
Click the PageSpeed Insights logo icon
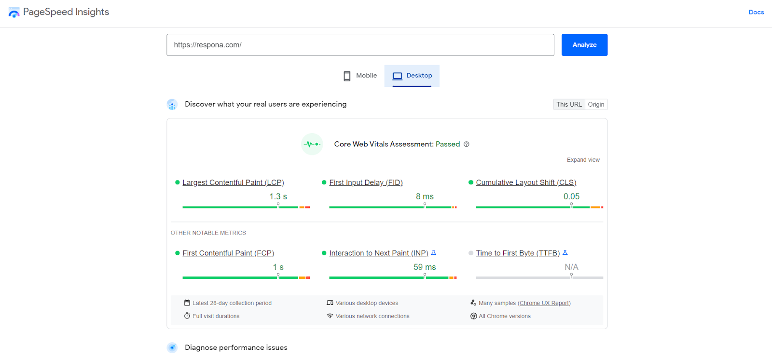14,12
